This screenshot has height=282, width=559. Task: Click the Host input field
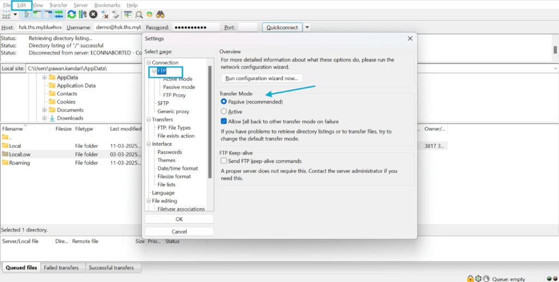click(x=39, y=27)
